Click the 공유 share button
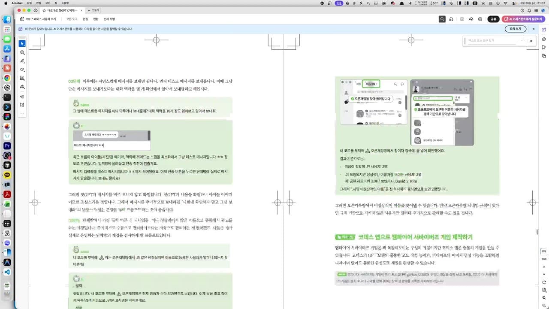Image resolution: width=549 pixels, height=309 pixels. click(493, 19)
